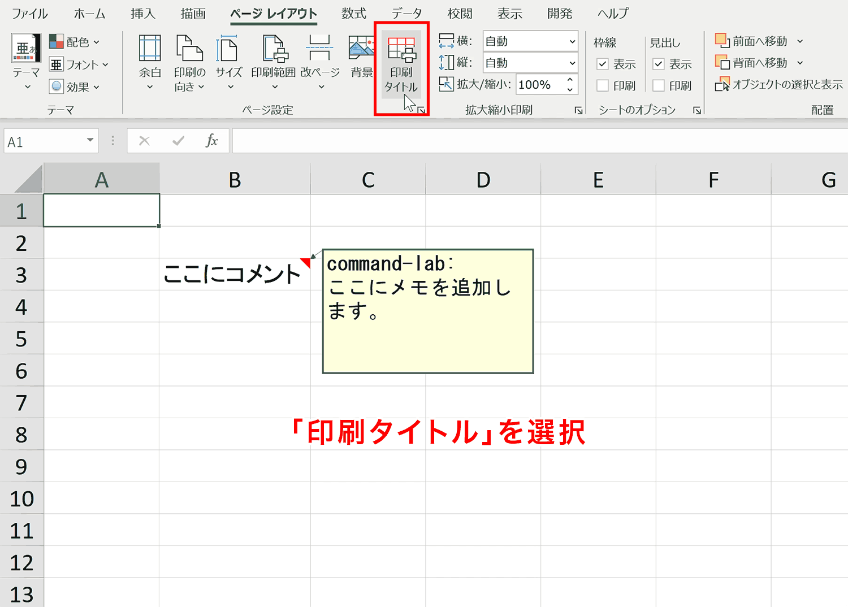Open the シートのオプション group dialog launcher
848x607 pixels.
click(x=697, y=110)
